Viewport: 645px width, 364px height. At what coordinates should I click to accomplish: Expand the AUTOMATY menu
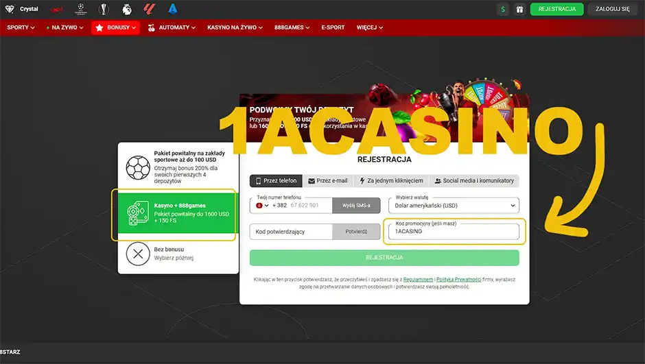(x=172, y=27)
